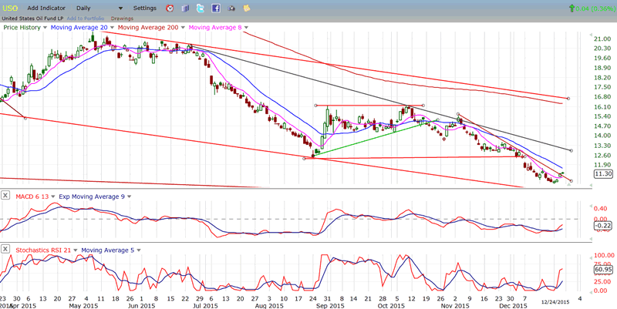Click the book icon beside the alarm clock
This screenshot has width=617, height=309.
184,8
